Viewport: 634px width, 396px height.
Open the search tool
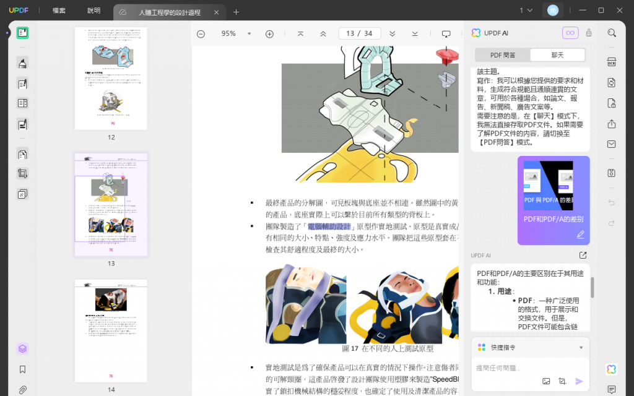[612, 33]
